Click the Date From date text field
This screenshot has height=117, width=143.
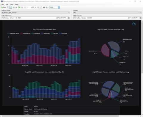[x=29, y=18]
